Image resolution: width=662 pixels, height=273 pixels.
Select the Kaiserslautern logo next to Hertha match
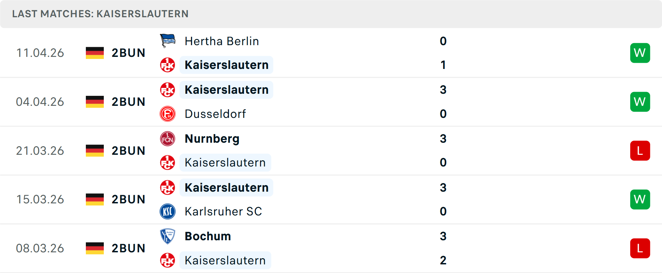[168, 65]
